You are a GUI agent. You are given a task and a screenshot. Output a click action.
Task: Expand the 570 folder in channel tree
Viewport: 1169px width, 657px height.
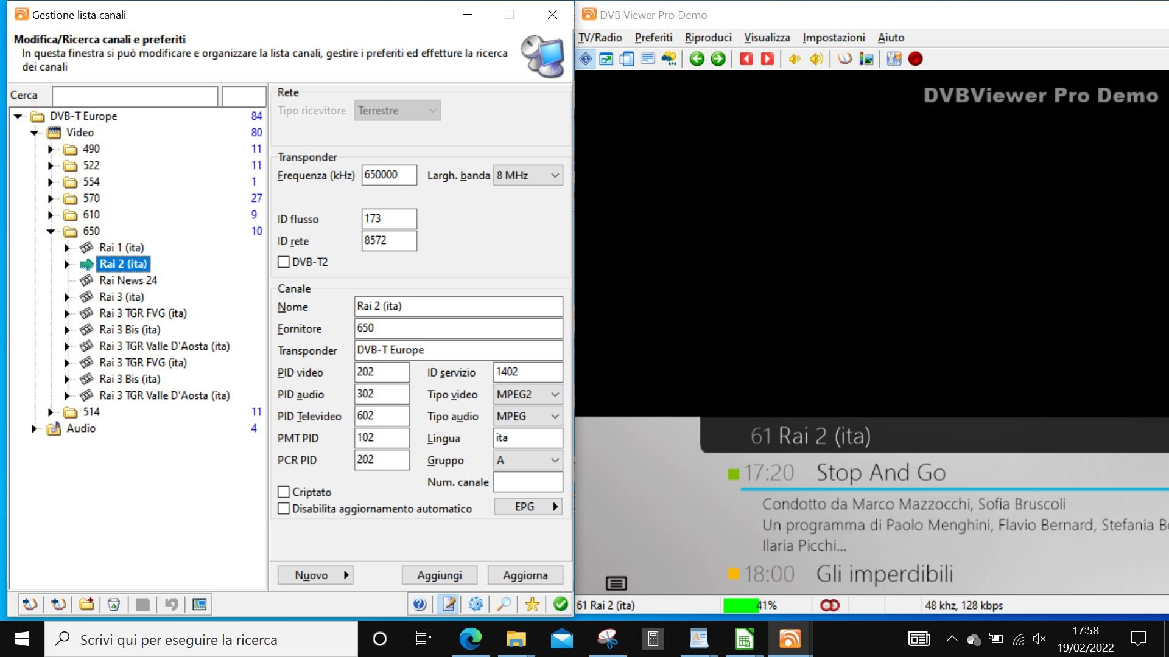click(x=51, y=198)
